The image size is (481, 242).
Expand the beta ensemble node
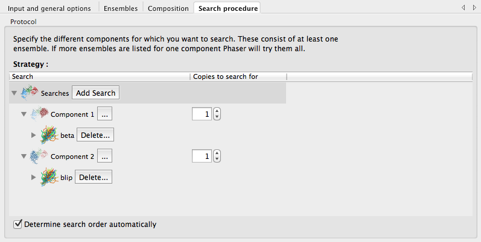click(x=34, y=135)
